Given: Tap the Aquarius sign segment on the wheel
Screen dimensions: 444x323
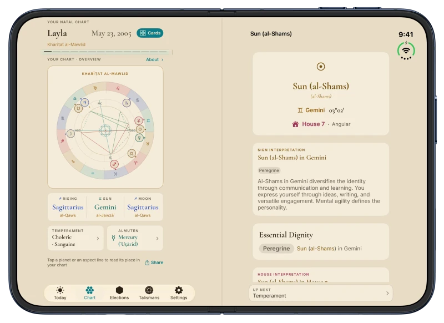Looking at the screenshot, I should (93, 173).
